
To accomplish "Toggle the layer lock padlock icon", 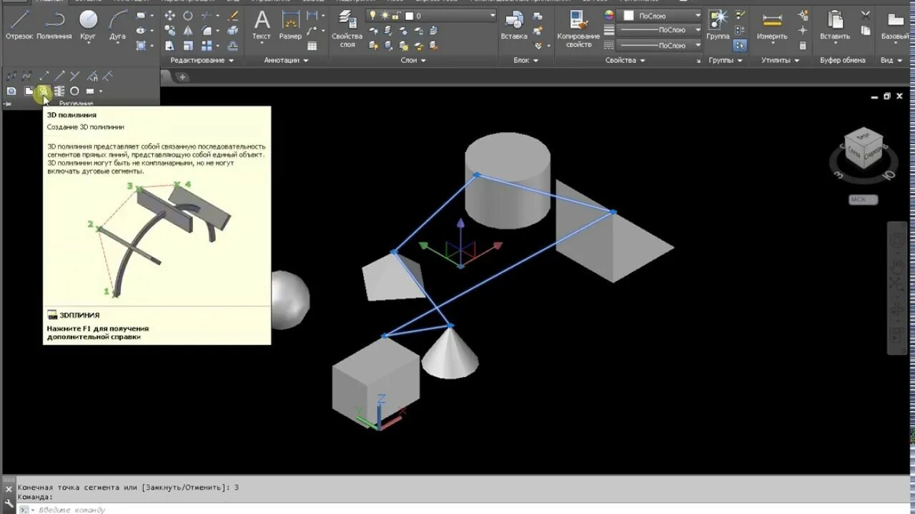I will (x=397, y=15).
